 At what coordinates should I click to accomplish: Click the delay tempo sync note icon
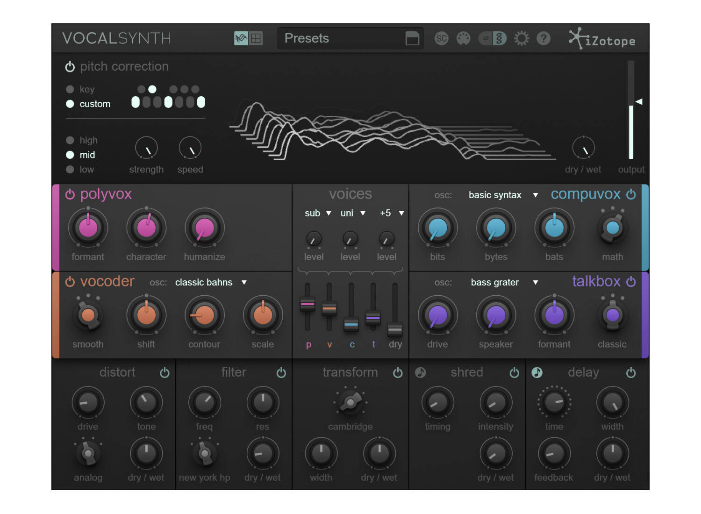point(537,372)
